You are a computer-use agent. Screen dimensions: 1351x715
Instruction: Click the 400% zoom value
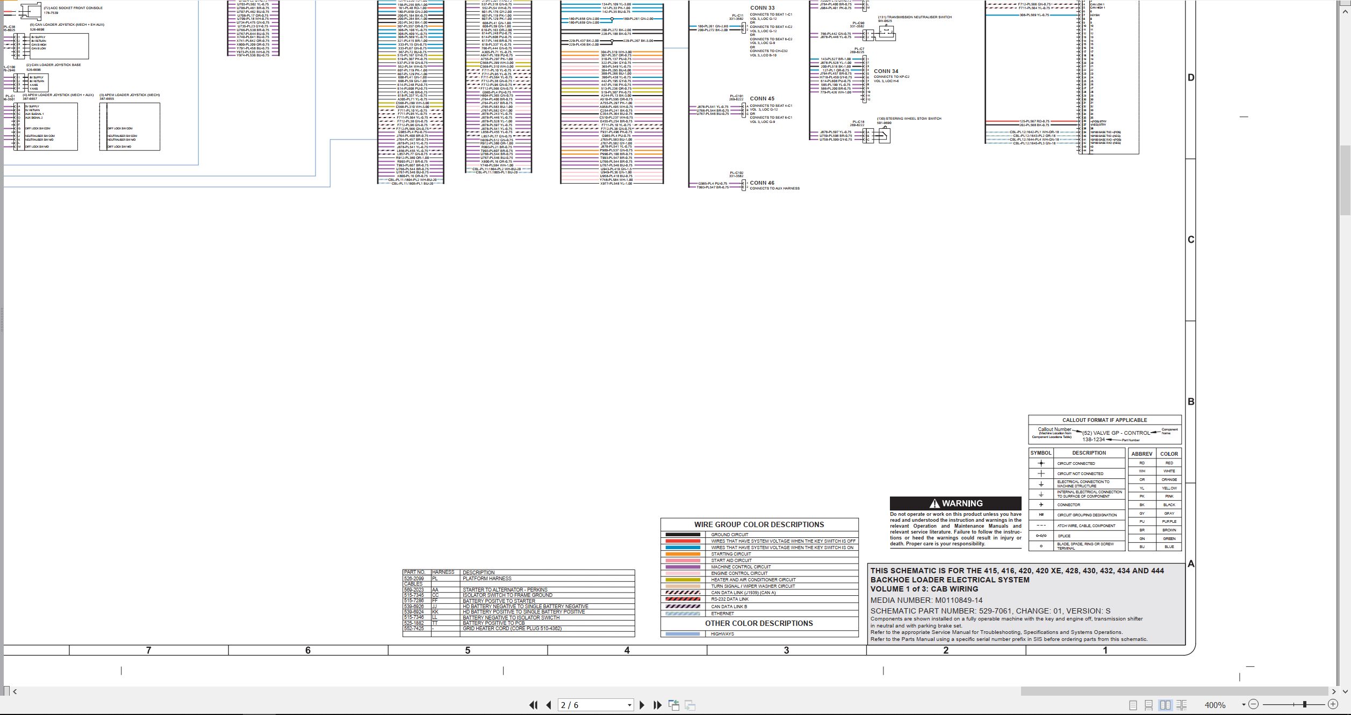(1215, 705)
